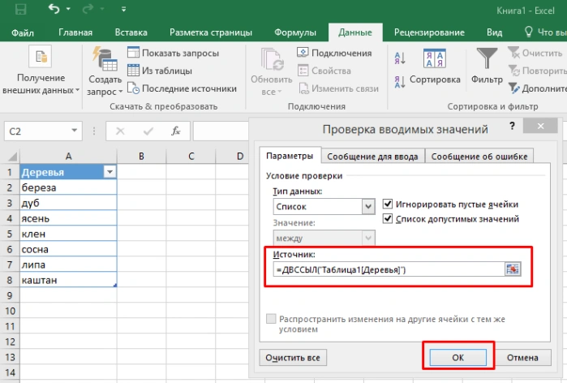Click the Создать запрос icon
This screenshot has width=567, height=383.
tap(105, 58)
